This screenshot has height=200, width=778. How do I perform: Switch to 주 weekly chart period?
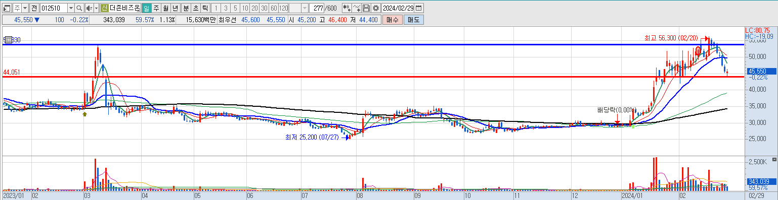156,8
